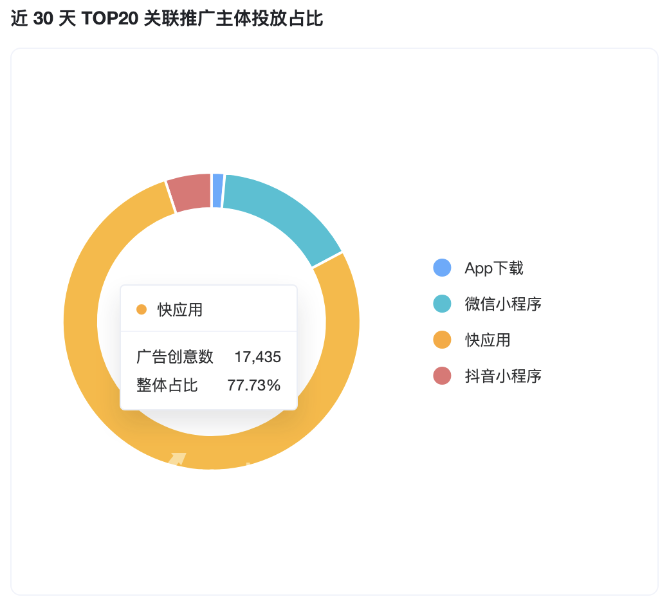Image resolution: width=669 pixels, height=606 pixels.
Task: Select the blue App下载 donut slice
Action: click(x=217, y=191)
